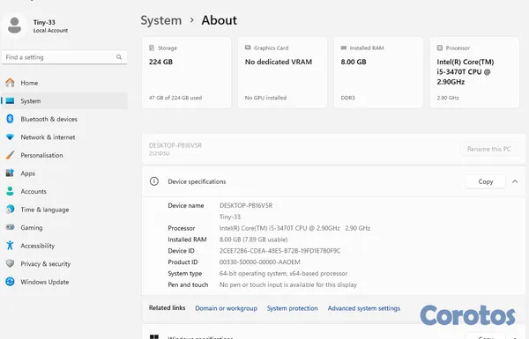Click the Graphics Card icon

(x=248, y=48)
